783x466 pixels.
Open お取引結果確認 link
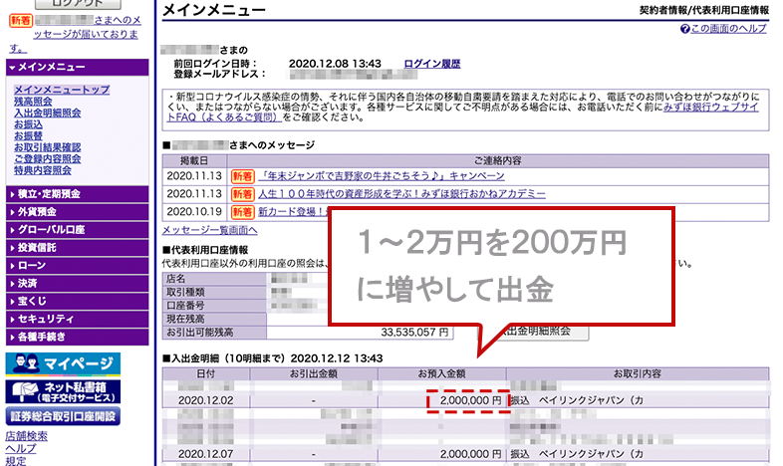(48, 147)
